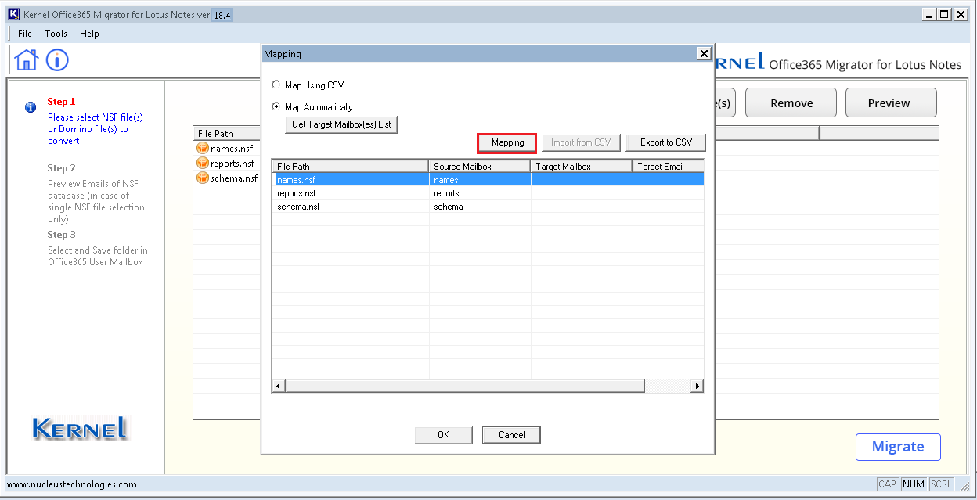Click the Kernel logo in sidebar
The height and width of the screenshot is (500, 977).
point(80,427)
